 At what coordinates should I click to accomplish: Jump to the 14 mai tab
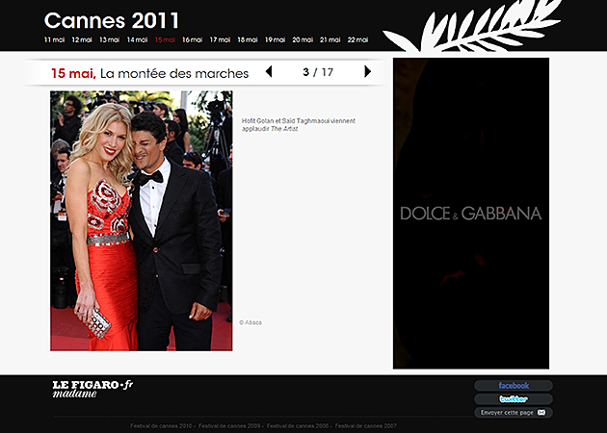(x=137, y=40)
